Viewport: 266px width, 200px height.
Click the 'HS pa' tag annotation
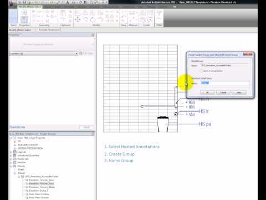(x=205, y=124)
